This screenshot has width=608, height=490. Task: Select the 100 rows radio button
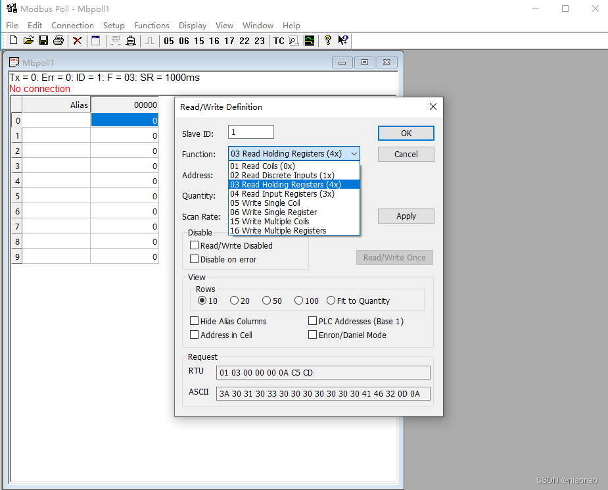pos(298,301)
